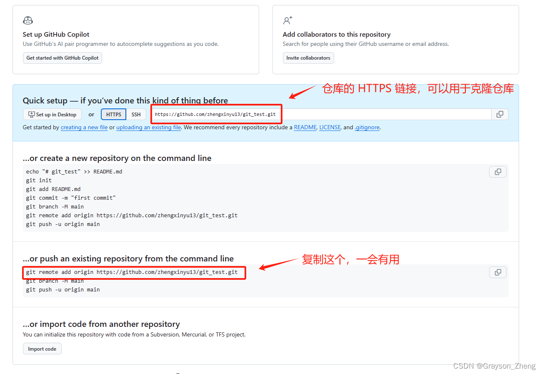Click the Invite collaborators button
This screenshot has height=374, width=542.
pyautogui.click(x=308, y=58)
